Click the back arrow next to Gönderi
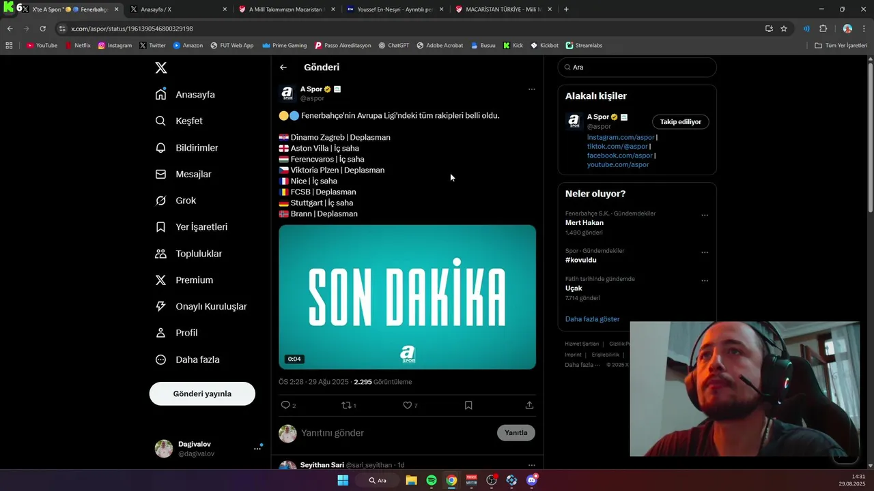This screenshot has width=874, height=491. click(283, 67)
